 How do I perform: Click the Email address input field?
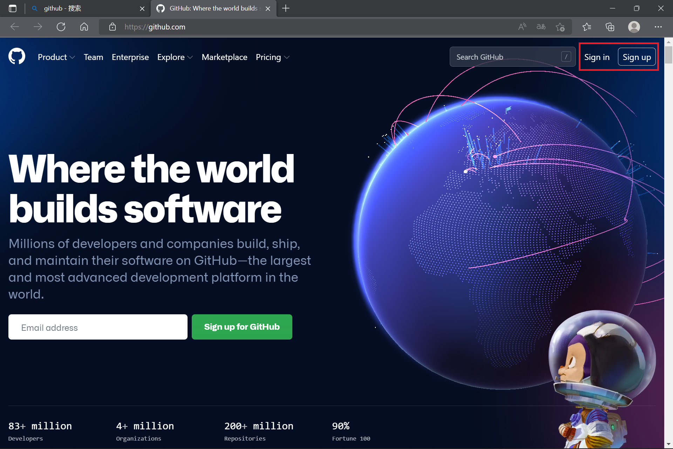tap(98, 327)
